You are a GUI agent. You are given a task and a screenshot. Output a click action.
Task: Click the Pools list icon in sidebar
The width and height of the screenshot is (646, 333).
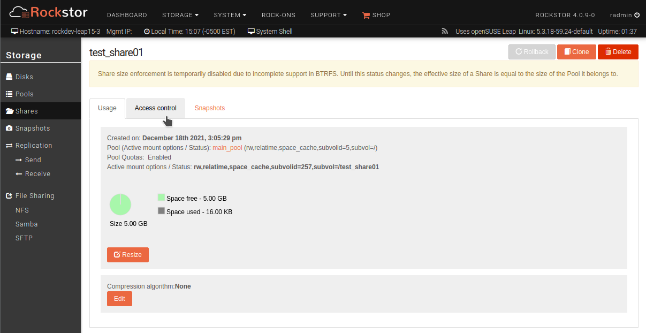(9, 94)
